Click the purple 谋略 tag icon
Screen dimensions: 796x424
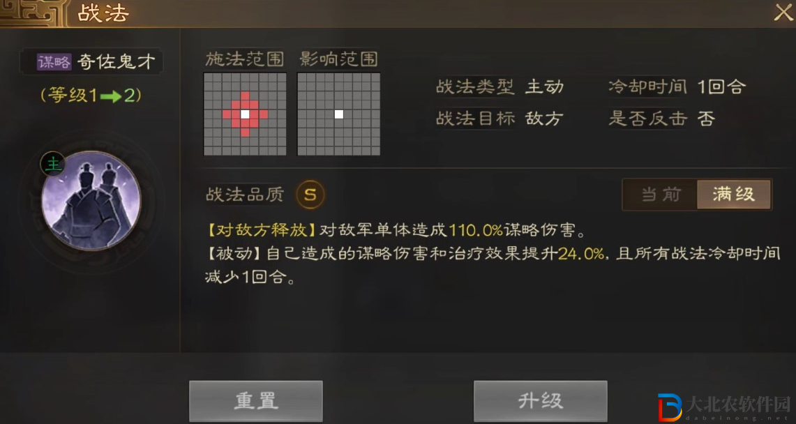click(54, 62)
